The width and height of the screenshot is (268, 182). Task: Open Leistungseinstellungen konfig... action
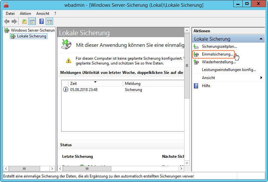coord(229,70)
